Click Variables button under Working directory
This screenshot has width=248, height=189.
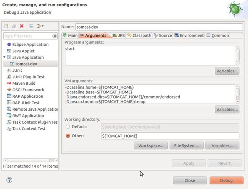pyautogui.click(x=222, y=145)
